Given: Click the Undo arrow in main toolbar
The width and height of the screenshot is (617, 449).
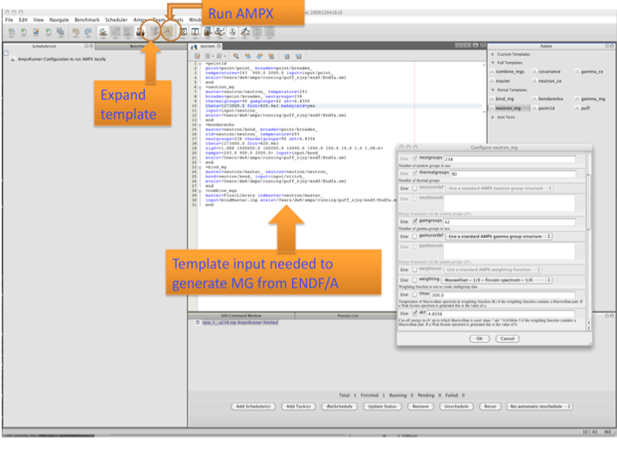Looking at the screenshot, I should click(x=75, y=32).
